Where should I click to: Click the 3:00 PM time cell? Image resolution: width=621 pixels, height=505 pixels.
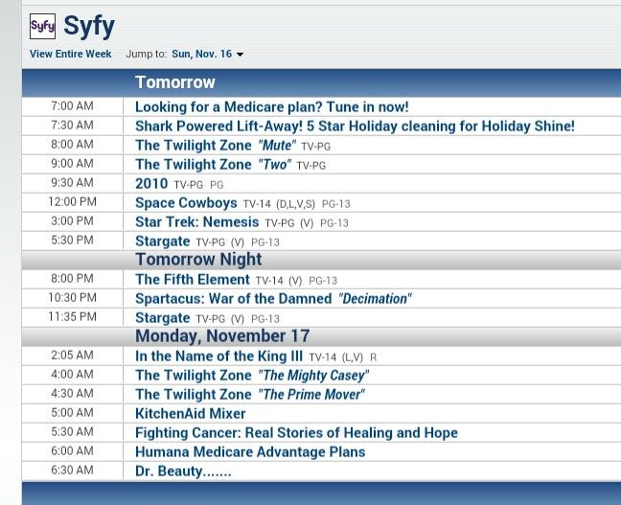(72, 221)
